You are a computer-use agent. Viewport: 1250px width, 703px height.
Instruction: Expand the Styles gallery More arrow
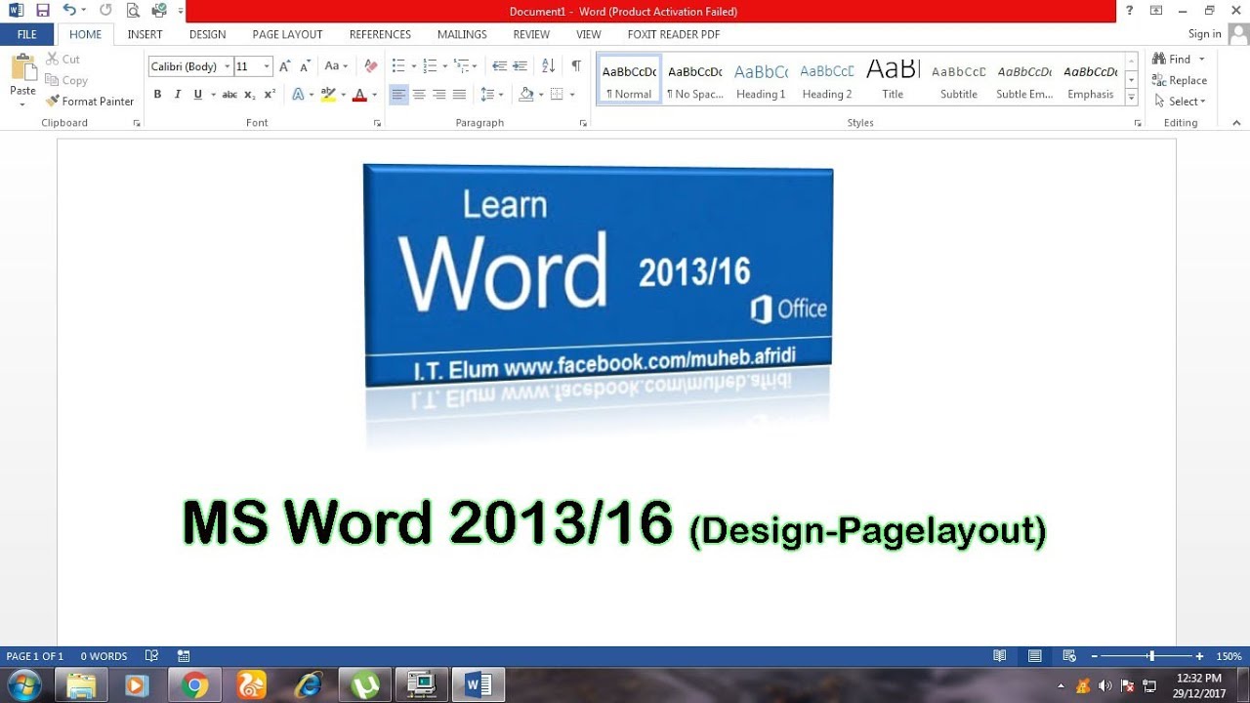point(1132,98)
